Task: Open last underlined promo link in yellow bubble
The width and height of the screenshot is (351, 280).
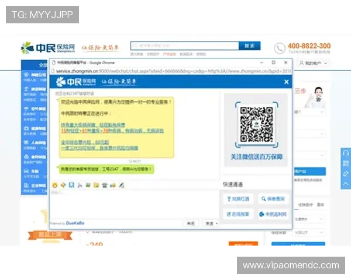Action: 99,148
